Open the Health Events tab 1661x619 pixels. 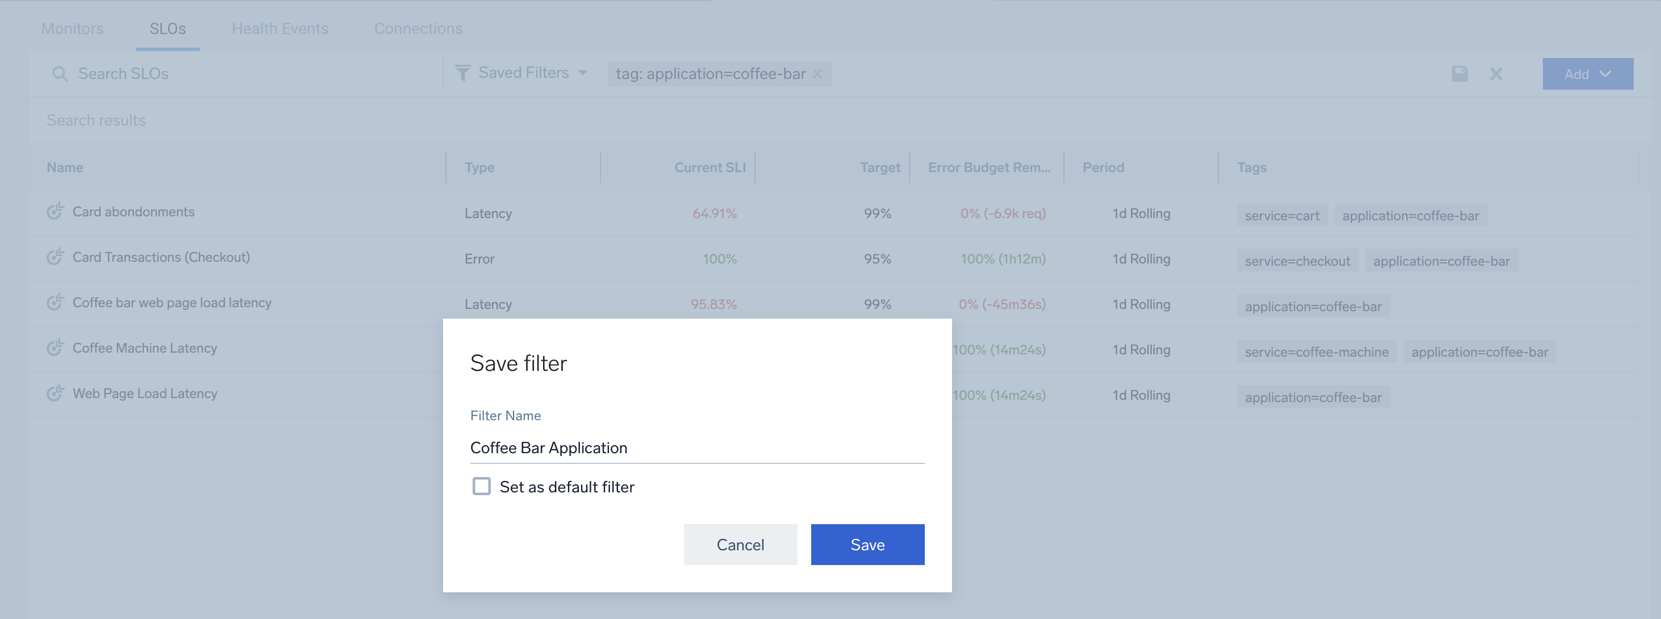click(280, 29)
